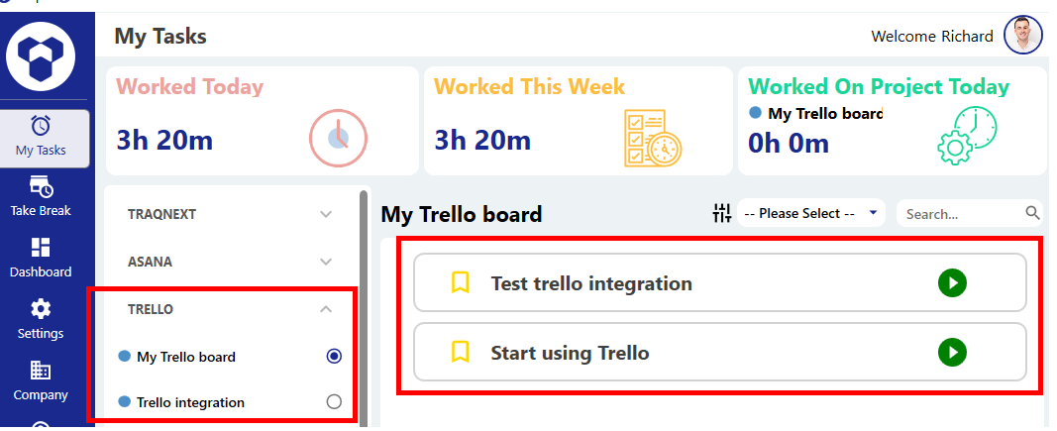The image size is (1057, 431).
Task: Click Richard's profile avatar
Action: (x=1023, y=37)
